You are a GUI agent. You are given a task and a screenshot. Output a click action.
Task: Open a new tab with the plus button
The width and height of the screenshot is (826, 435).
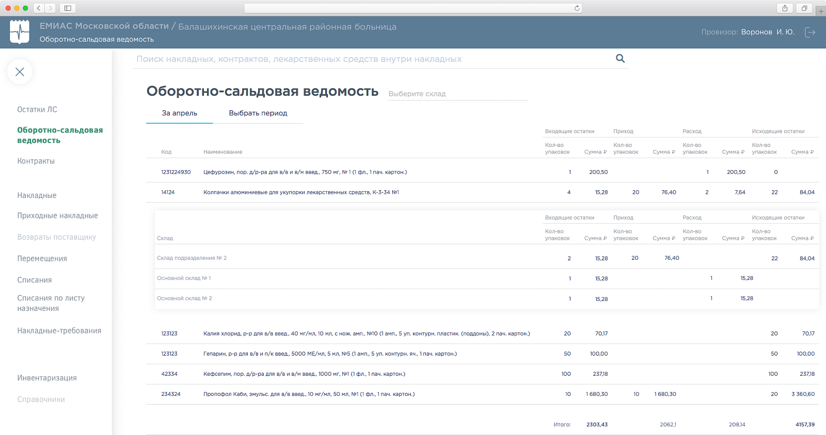point(820,10)
